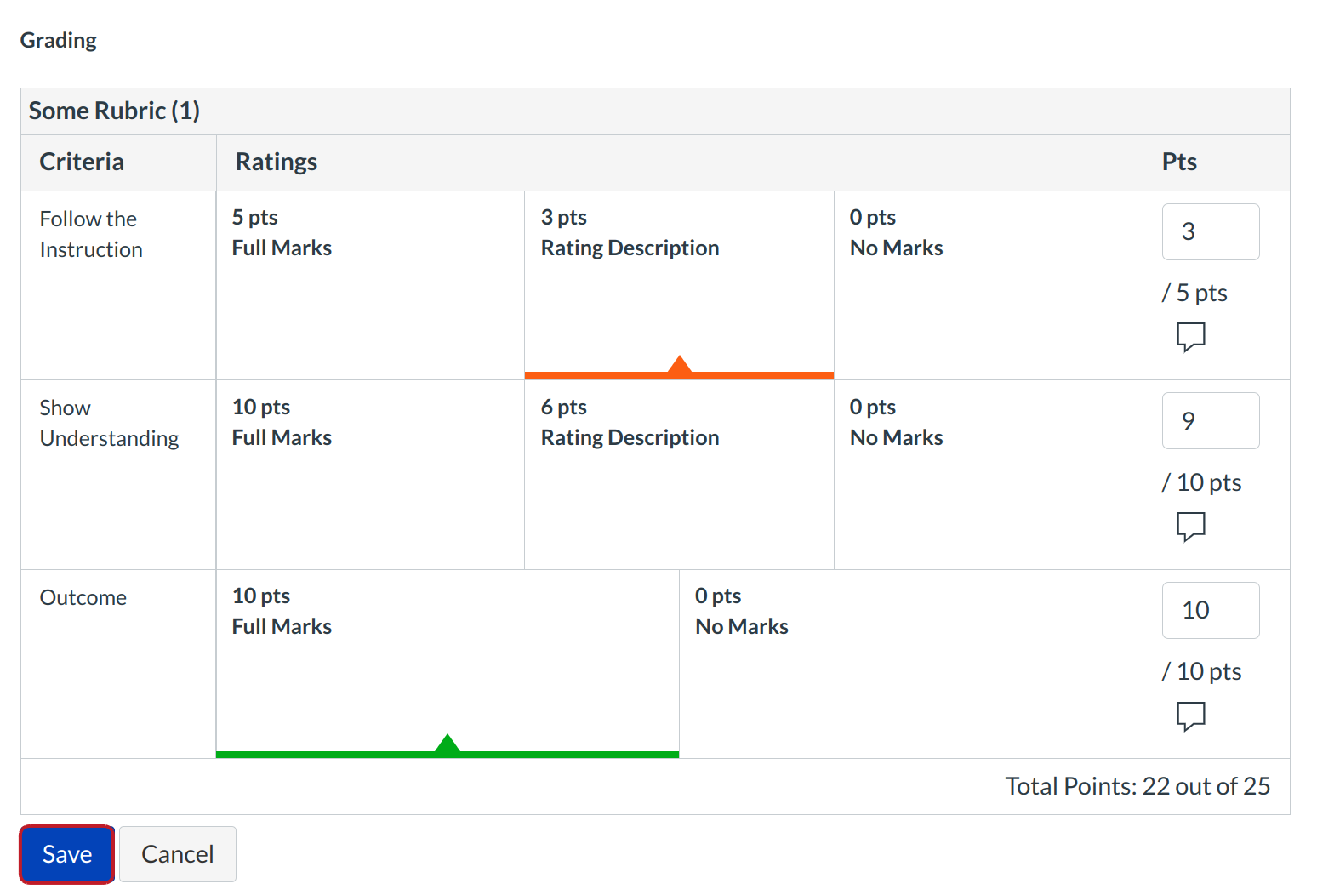Viewport: 1317px width, 895px height.
Task: Click points field for Show Understanding
Action: (x=1210, y=420)
